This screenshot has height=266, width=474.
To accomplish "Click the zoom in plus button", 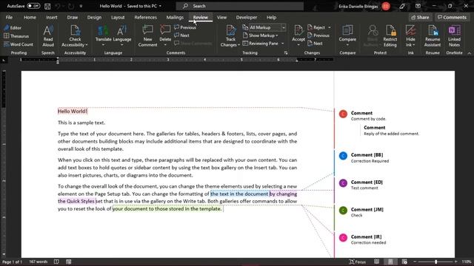I will click(456, 262).
